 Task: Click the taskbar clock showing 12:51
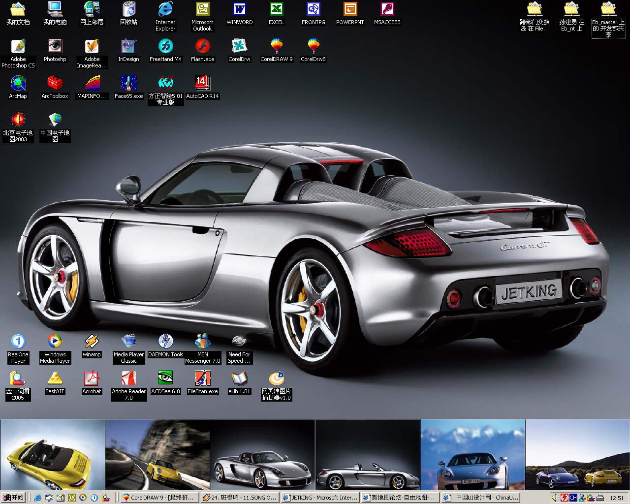pos(617,498)
